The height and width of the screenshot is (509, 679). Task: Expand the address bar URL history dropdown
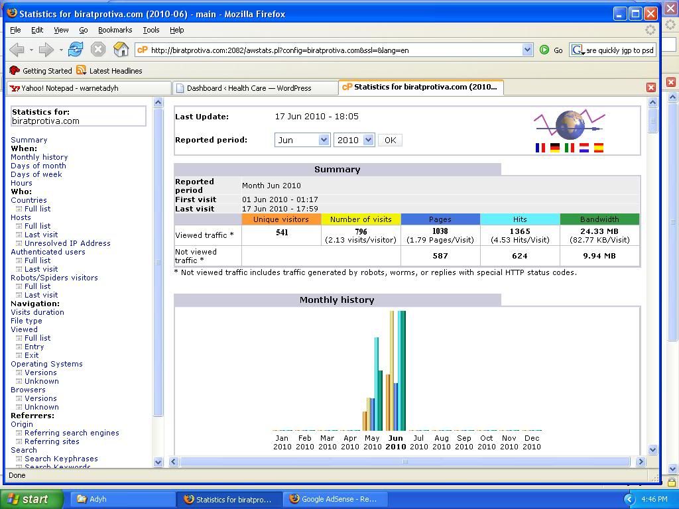tap(527, 50)
